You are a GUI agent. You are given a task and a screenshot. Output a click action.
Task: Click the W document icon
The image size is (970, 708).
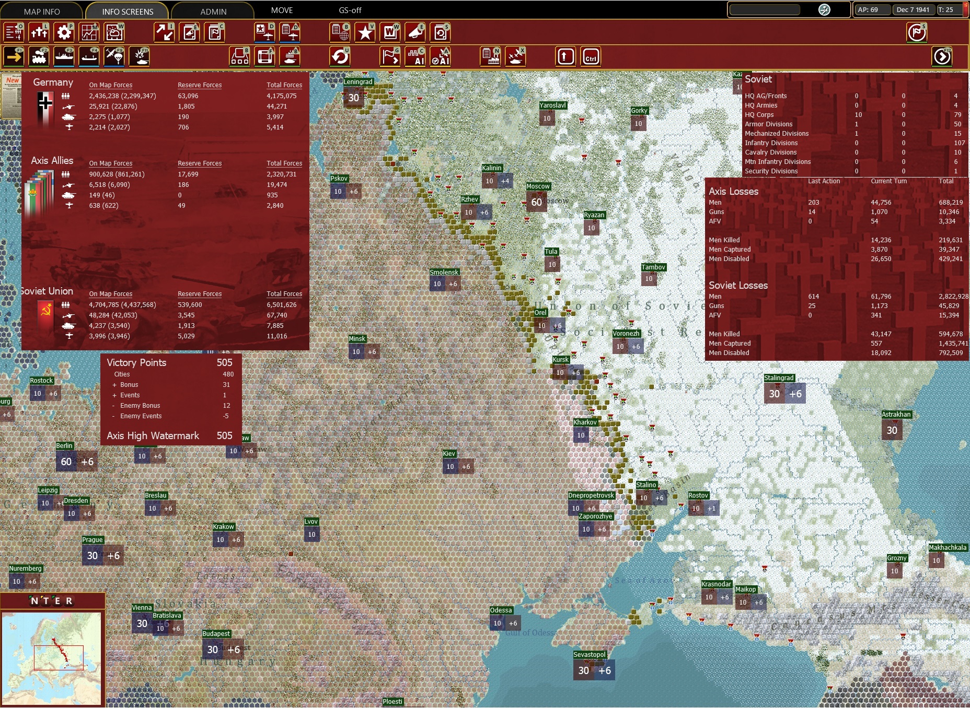[390, 32]
